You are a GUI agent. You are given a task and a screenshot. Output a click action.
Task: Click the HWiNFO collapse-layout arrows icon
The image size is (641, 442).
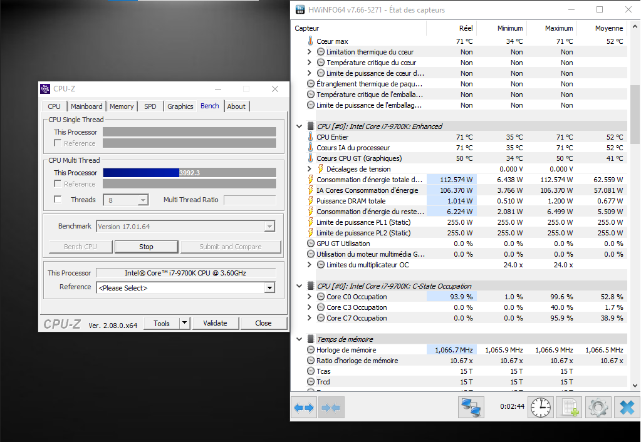331,408
